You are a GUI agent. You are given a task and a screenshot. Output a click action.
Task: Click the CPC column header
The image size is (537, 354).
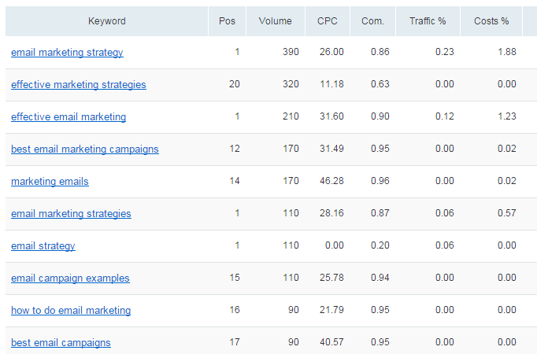tap(328, 21)
